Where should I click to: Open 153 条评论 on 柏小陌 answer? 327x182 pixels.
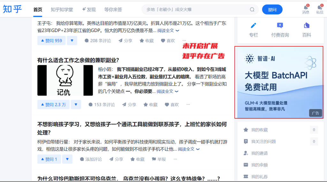click(102, 105)
